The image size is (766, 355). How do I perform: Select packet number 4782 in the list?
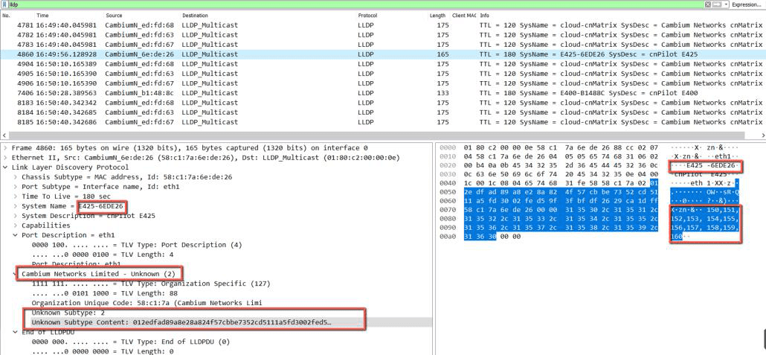[x=382, y=35]
